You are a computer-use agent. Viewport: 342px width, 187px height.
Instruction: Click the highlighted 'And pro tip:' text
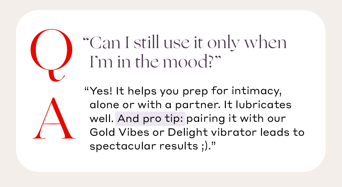(150, 119)
